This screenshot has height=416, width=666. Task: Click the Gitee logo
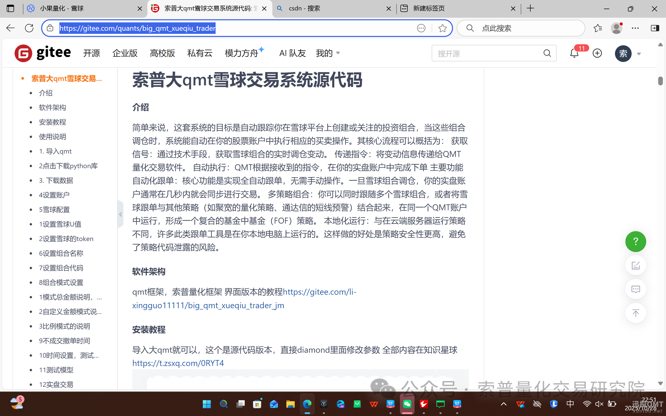pyautogui.click(x=42, y=53)
